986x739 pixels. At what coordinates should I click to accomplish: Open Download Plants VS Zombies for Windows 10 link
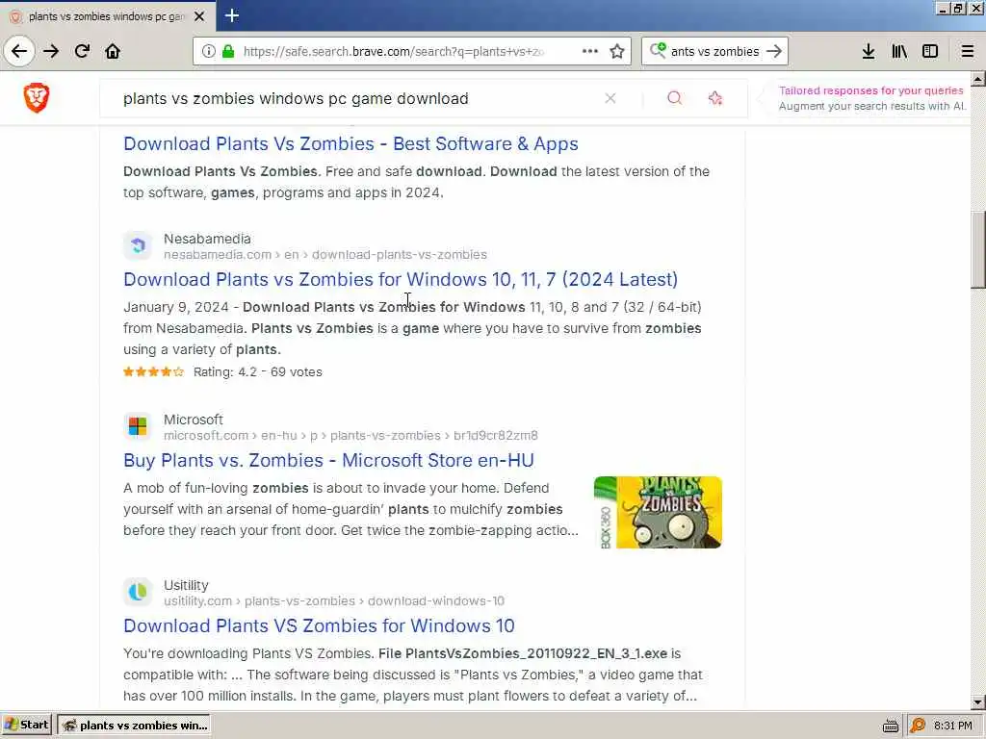click(x=319, y=625)
